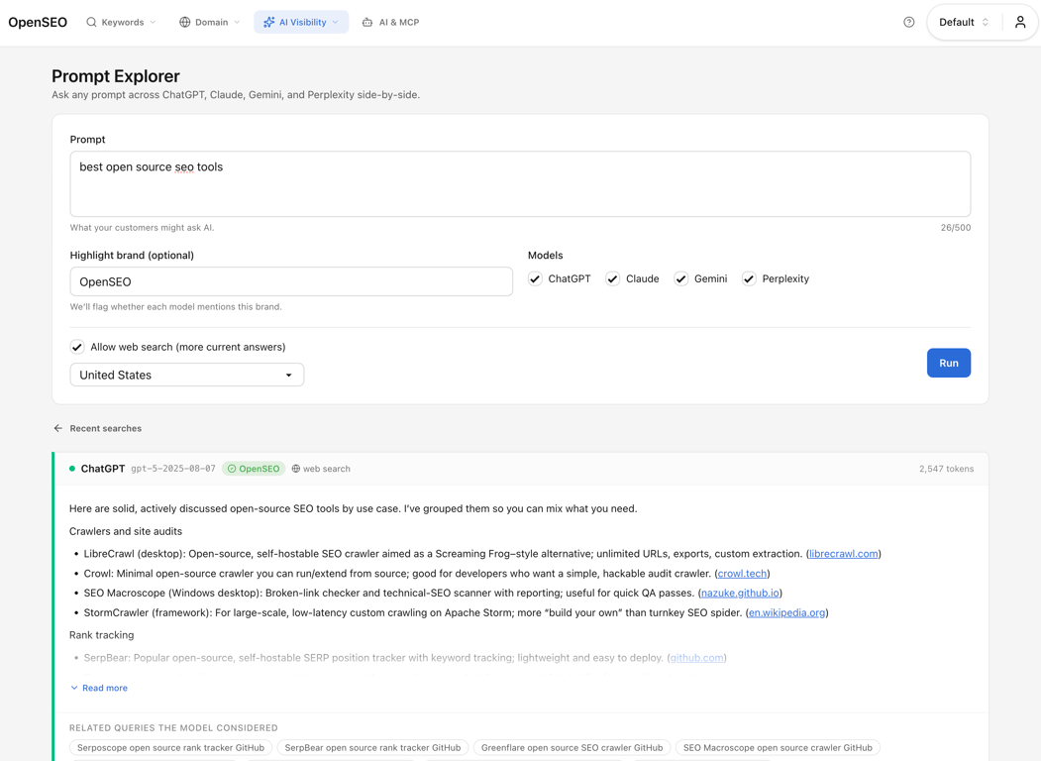The width and height of the screenshot is (1041, 761).
Task: Uncheck the Claude model checkbox
Action: coord(613,278)
